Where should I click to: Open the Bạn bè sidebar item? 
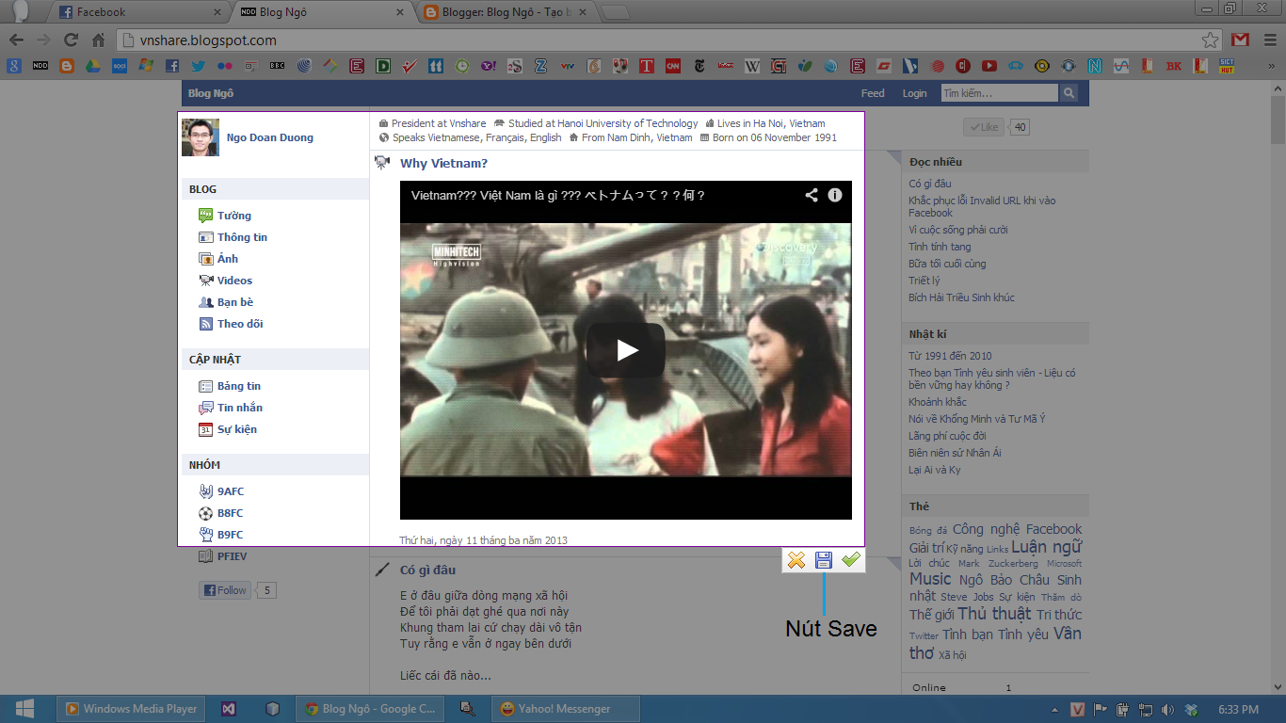(x=235, y=302)
